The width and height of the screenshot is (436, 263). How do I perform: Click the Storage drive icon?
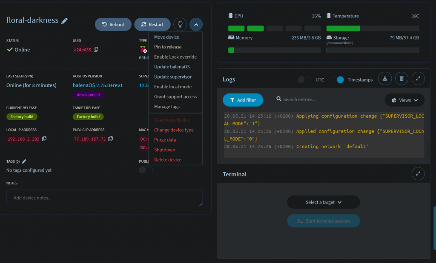coord(329,37)
